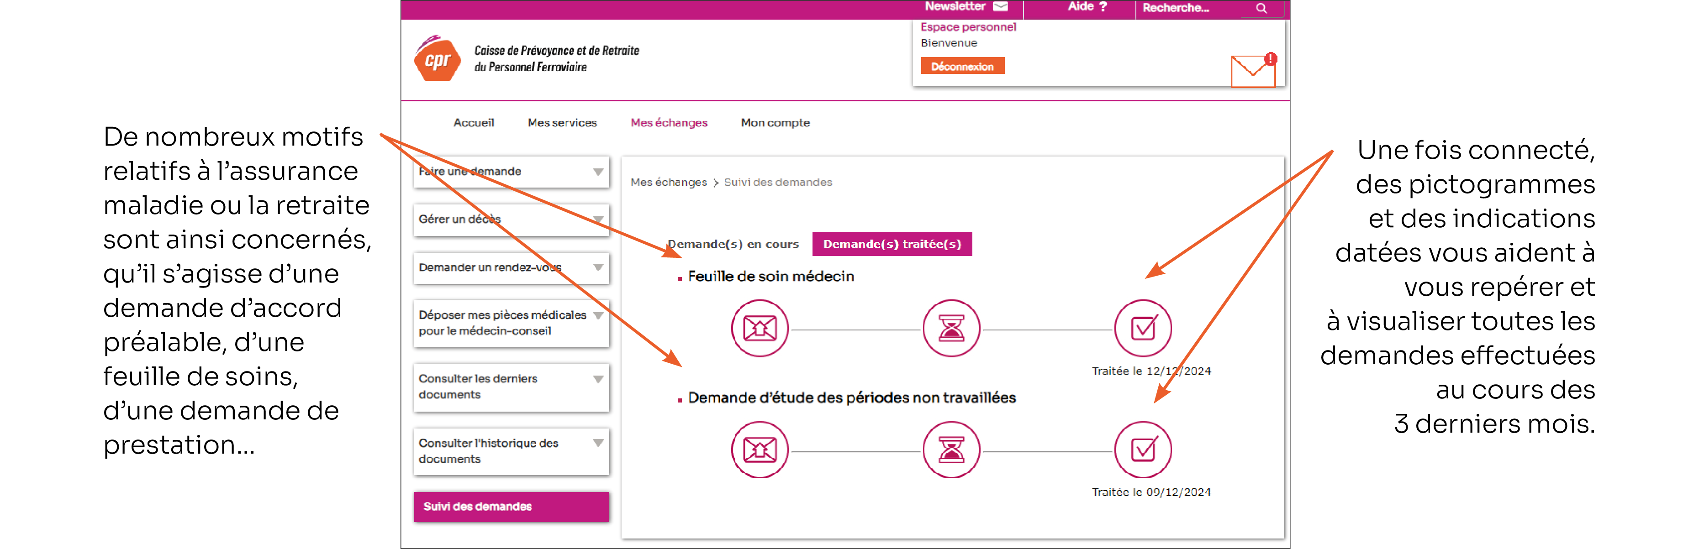
Task: Open the Mes échanges menu
Action: [x=669, y=123]
